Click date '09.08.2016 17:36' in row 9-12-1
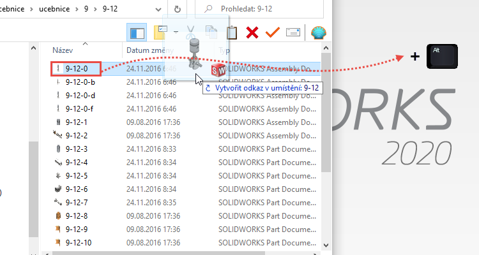Image resolution: width=479 pixels, height=255 pixels. tap(153, 122)
